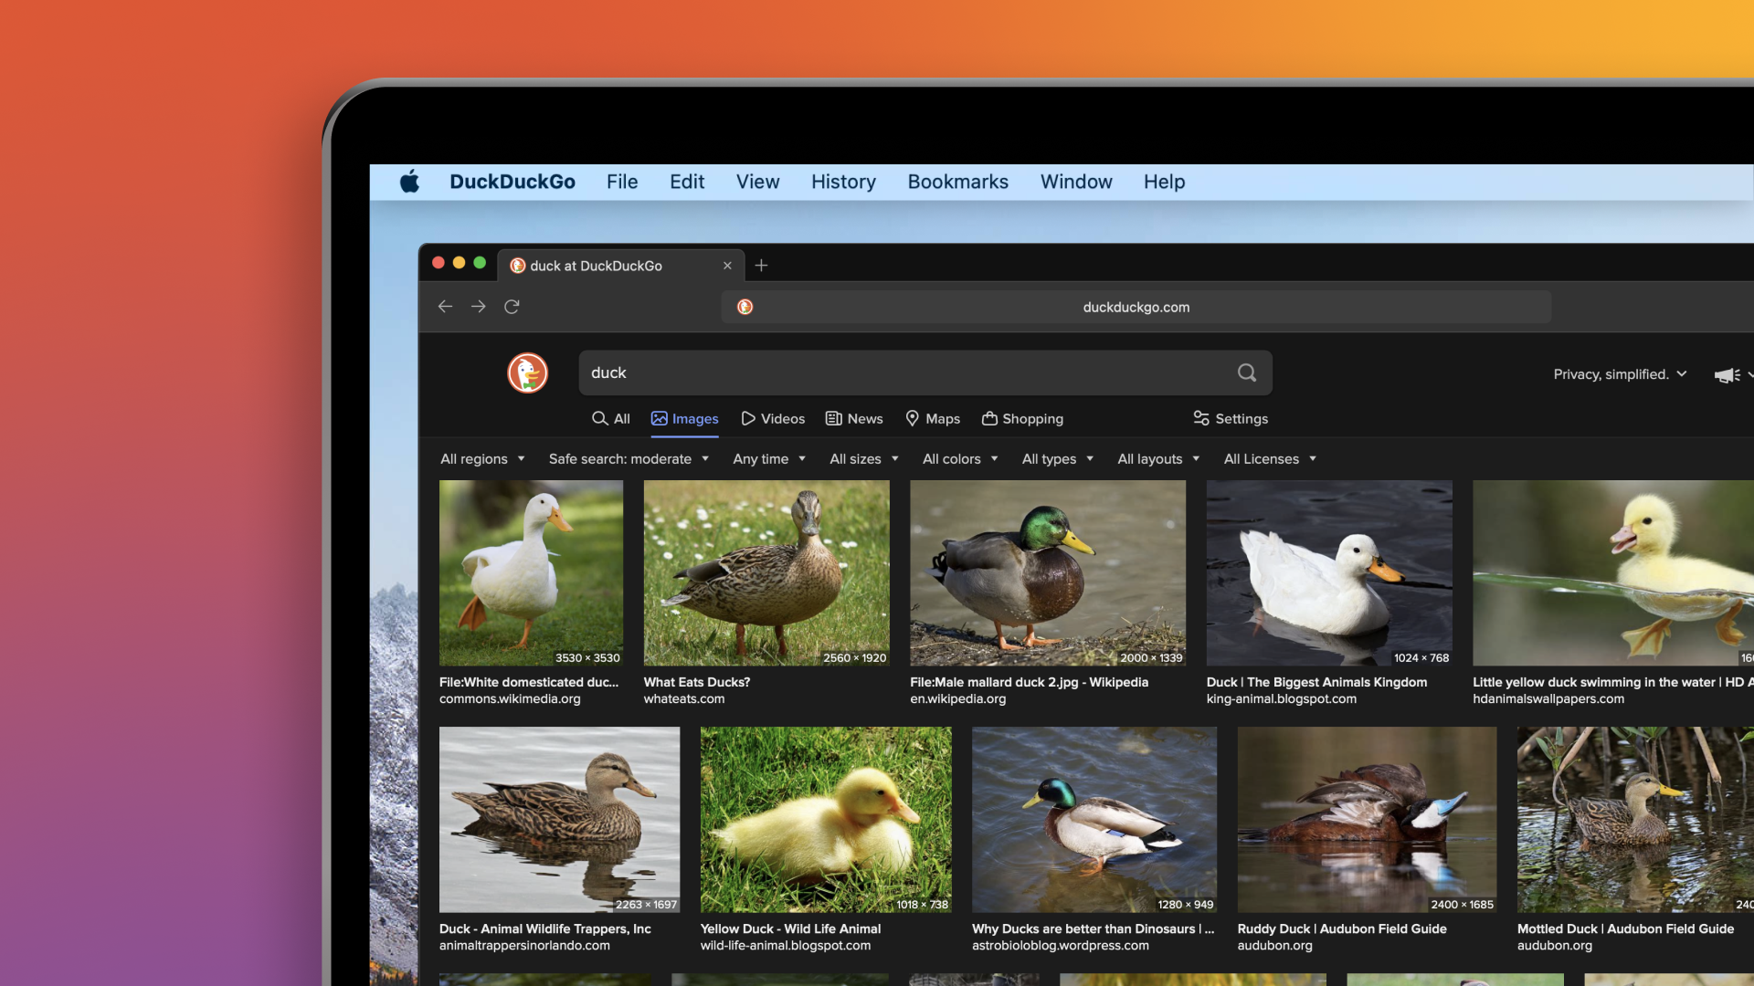Viewport: 1754px width, 986px height.
Task: Switch to the Images results tab
Action: click(x=684, y=418)
